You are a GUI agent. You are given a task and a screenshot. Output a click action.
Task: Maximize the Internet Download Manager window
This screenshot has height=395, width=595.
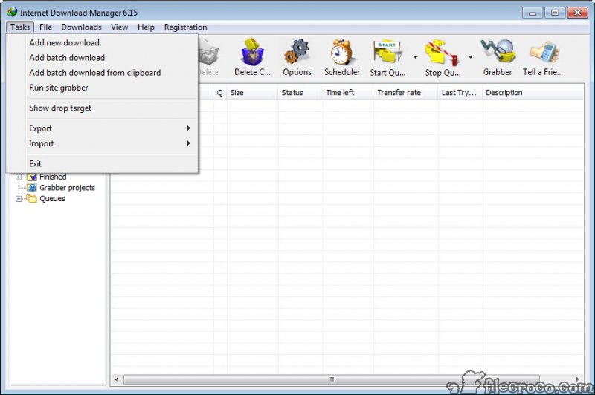tap(554, 13)
